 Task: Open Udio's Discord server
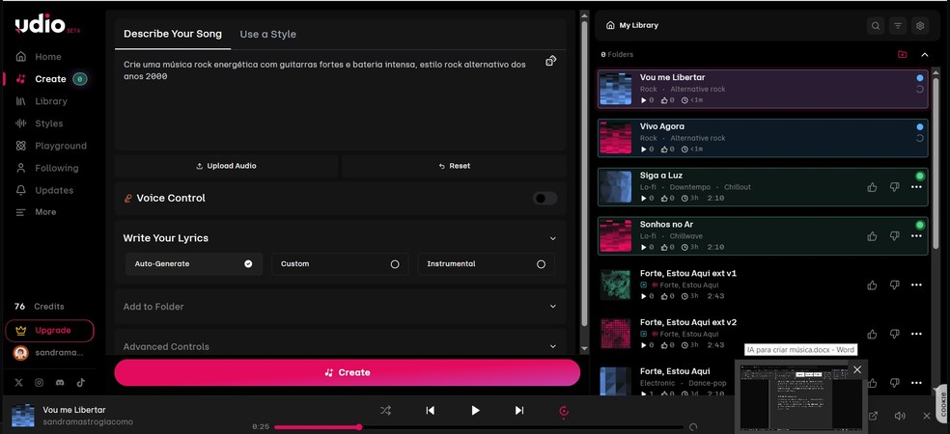(x=60, y=383)
